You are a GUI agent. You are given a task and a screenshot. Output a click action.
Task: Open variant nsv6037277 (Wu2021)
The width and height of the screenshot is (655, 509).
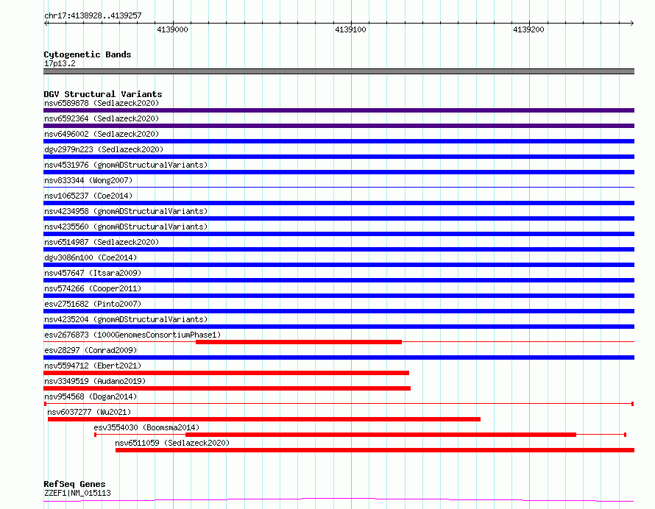89,412
